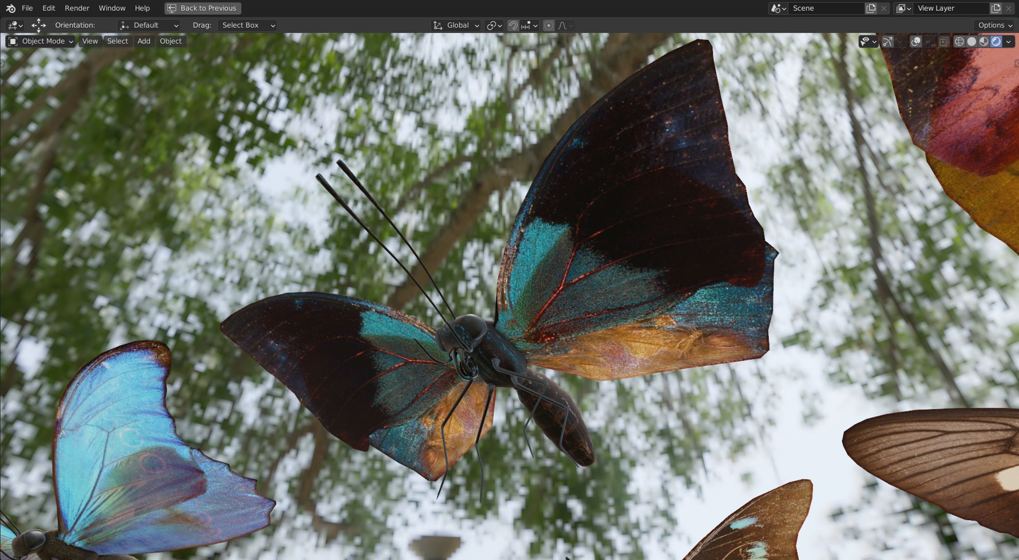This screenshot has height=560, width=1019.
Task: Switch to material preview shading
Action: (x=984, y=41)
